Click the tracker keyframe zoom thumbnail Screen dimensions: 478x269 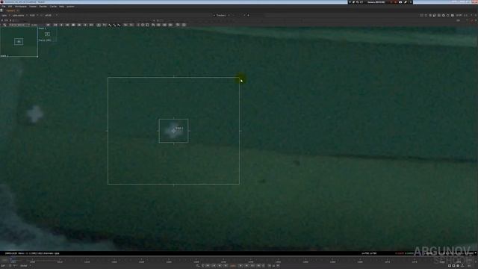19,42
